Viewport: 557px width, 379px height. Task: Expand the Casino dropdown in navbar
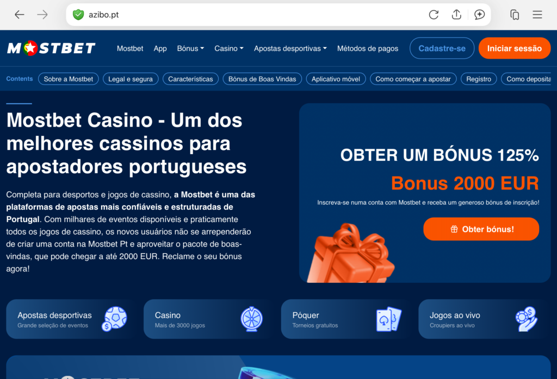[x=229, y=48]
